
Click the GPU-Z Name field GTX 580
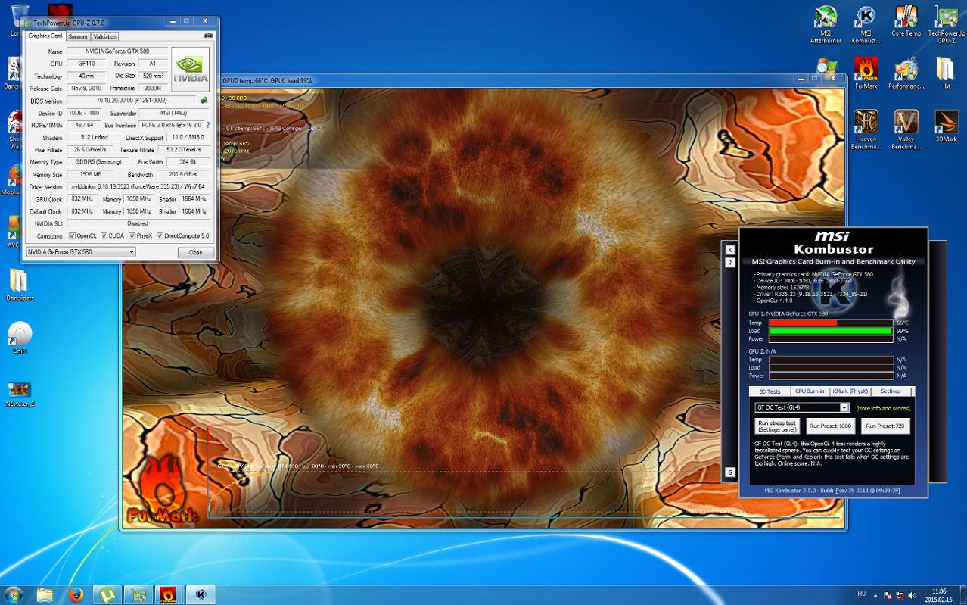click(117, 51)
